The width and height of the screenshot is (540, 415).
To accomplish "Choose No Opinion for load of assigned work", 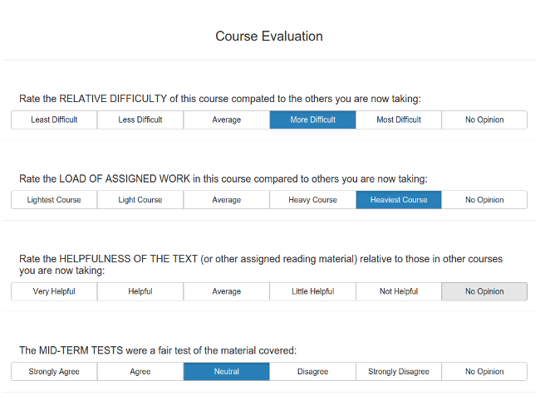I will click(x=484, y=200).
